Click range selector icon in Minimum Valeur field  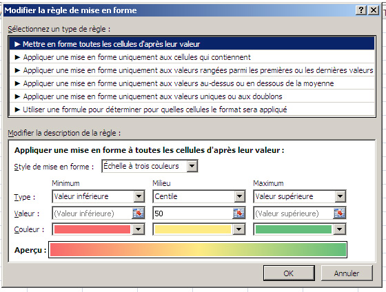(x=139, y=213)
